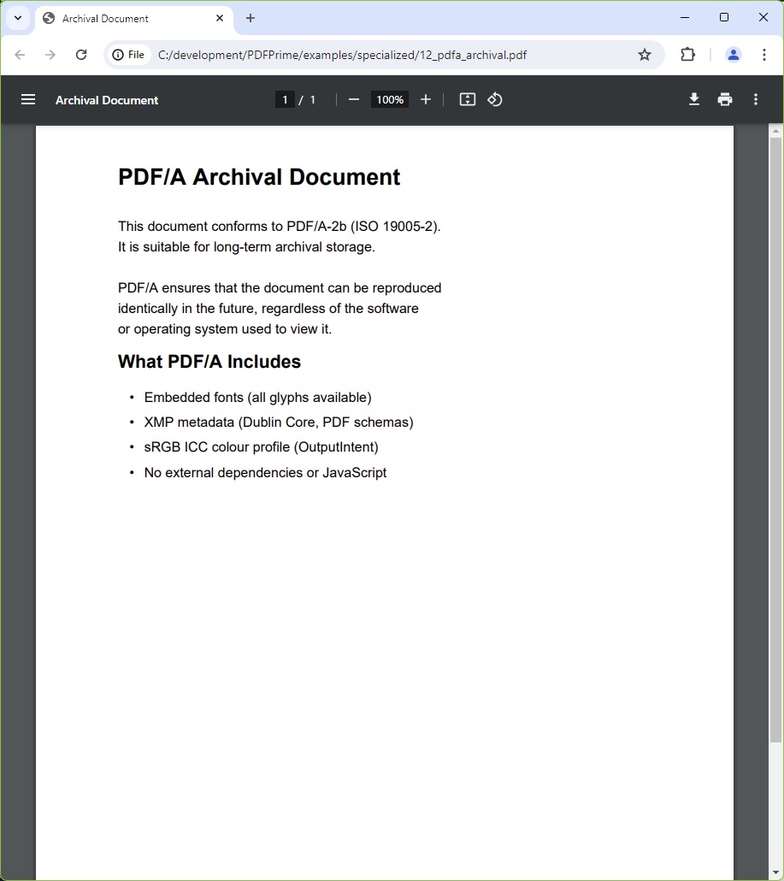This screenshot has height=881, width=784.
Task: Download the archival PDF
Action: pyautogui.click(x=693, y=99)
